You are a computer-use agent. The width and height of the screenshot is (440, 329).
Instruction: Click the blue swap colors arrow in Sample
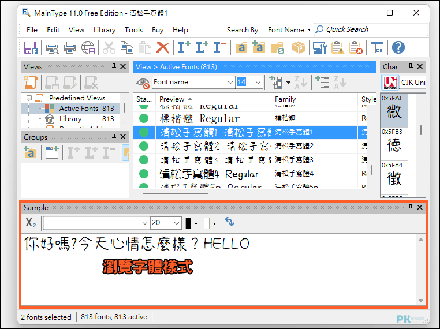point(229,222)
